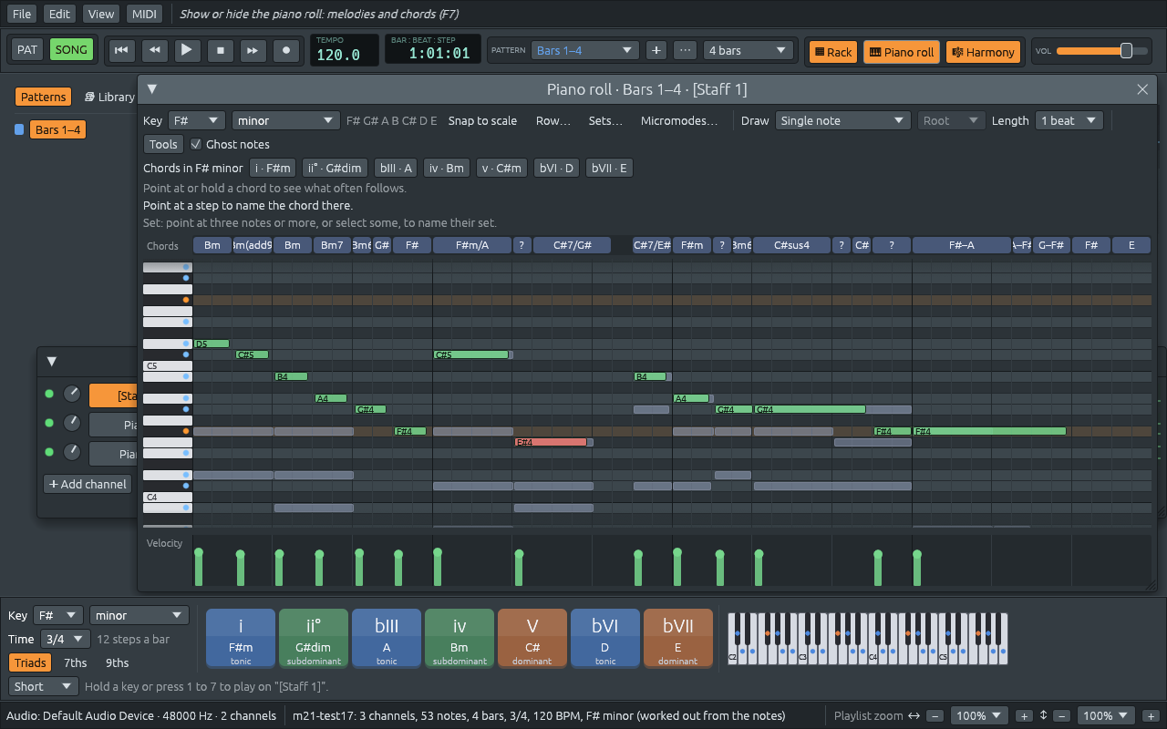This screenshot has width=1167, height=729.
Task: Switch to SONG playback mode
Action: 71,50
